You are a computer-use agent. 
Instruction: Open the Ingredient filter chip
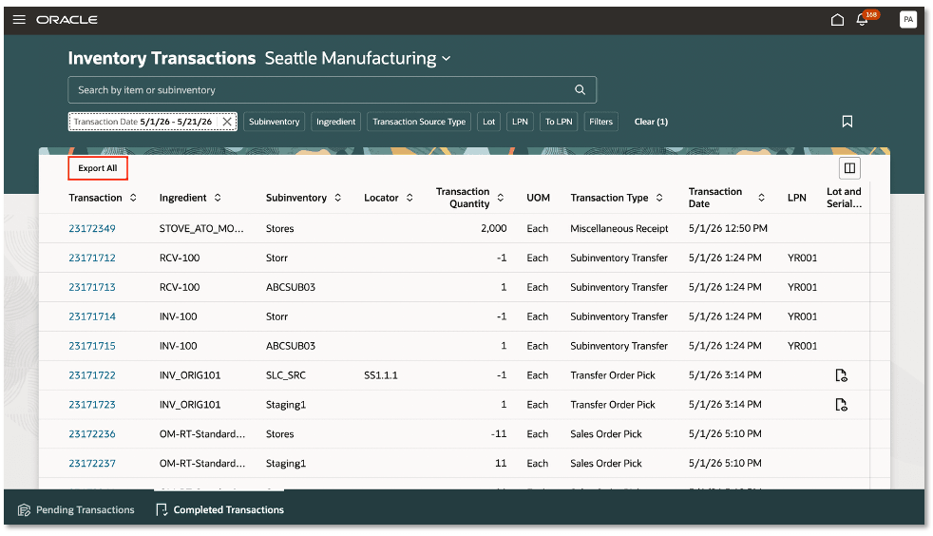[335, 122]
